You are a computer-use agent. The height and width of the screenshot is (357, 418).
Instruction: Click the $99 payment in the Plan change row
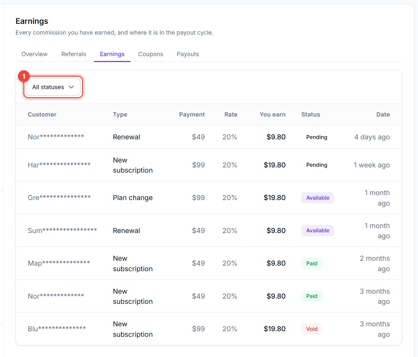[x=198, y=198]
